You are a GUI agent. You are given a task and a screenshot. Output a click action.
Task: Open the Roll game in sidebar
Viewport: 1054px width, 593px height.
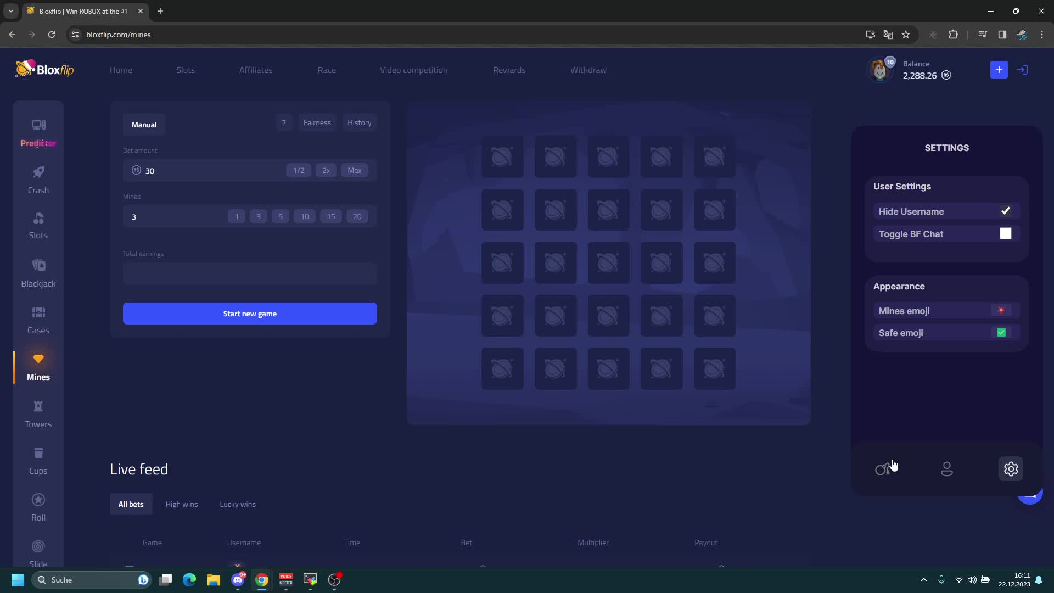[x=38, y=507]
